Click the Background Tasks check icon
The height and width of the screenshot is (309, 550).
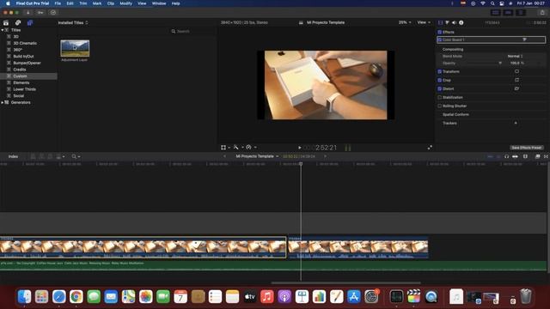click(53, 13)
